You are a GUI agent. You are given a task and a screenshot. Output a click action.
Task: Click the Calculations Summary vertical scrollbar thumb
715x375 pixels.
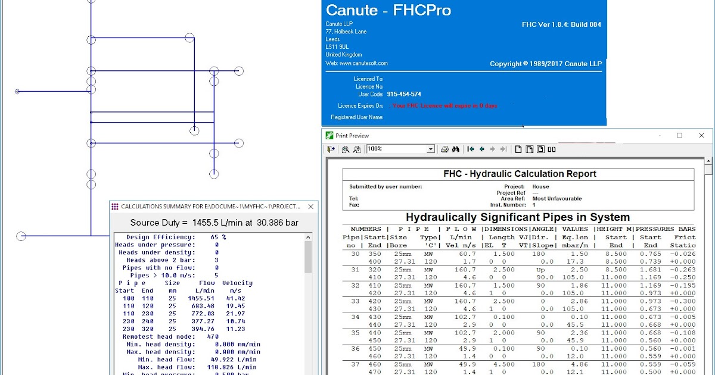308,256
